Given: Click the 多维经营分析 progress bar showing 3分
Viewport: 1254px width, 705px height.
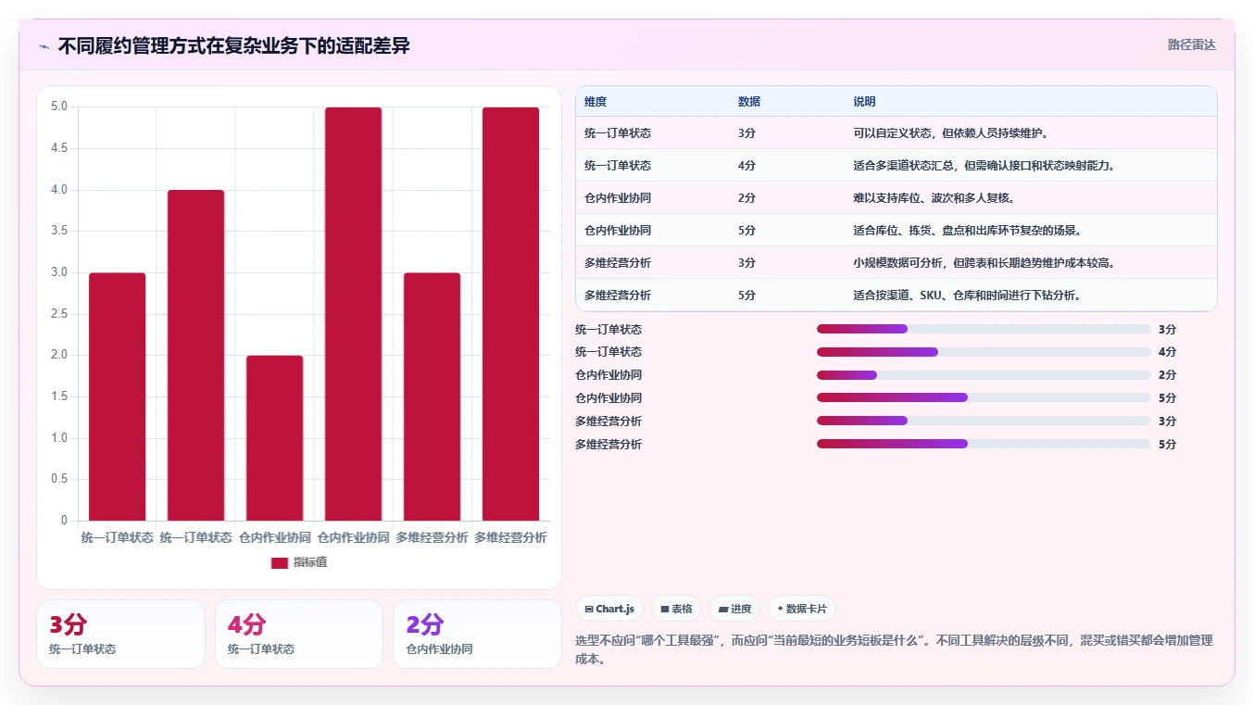Looking at the screenshot, I should point(984,421).
